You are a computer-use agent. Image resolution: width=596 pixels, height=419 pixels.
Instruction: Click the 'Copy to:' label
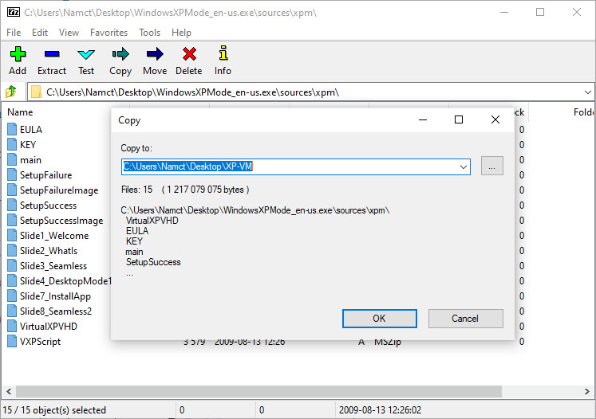pos(136,148)
